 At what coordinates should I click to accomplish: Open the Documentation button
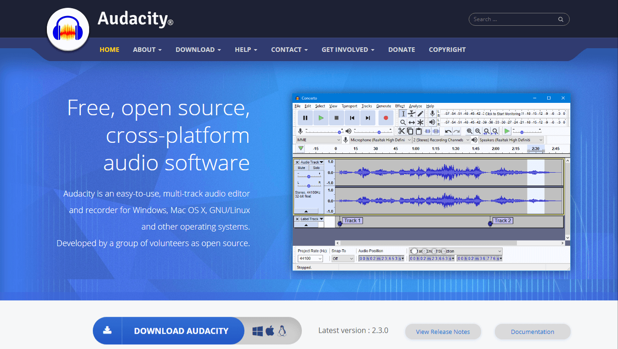(533, 332)
